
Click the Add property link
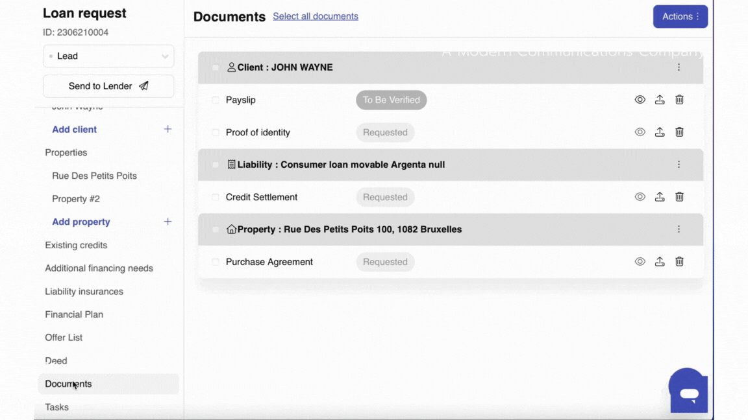tap(81, 222)
